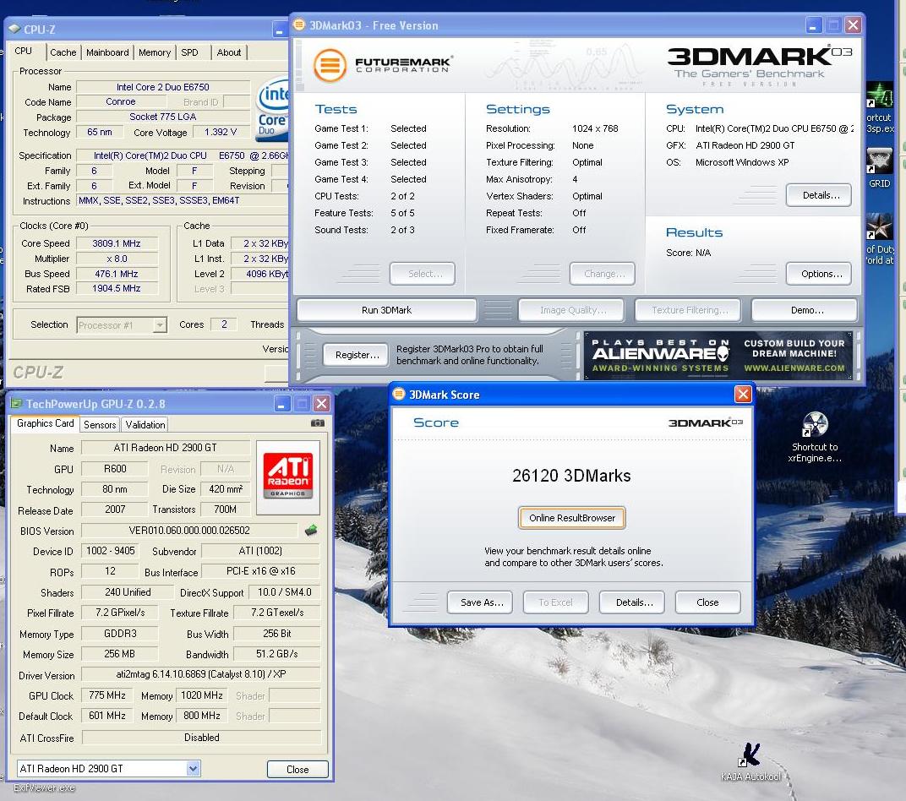Switch to the Mainboard tab in CPU-Z
The width and height of the screenshot is (906, 801).
tap(107, 52)
